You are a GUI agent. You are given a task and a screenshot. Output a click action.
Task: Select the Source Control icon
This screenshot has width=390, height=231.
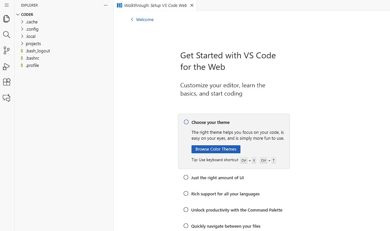pos(6,50)
